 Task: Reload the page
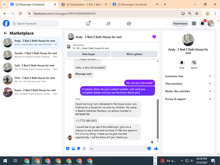click(x=20, y=14)
